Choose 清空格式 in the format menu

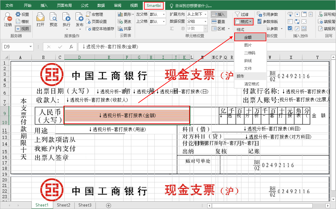(250, 84)
